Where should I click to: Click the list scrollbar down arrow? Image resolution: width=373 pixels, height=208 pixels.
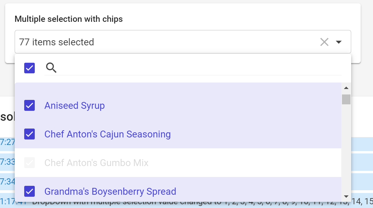click(x=346, y=196)
